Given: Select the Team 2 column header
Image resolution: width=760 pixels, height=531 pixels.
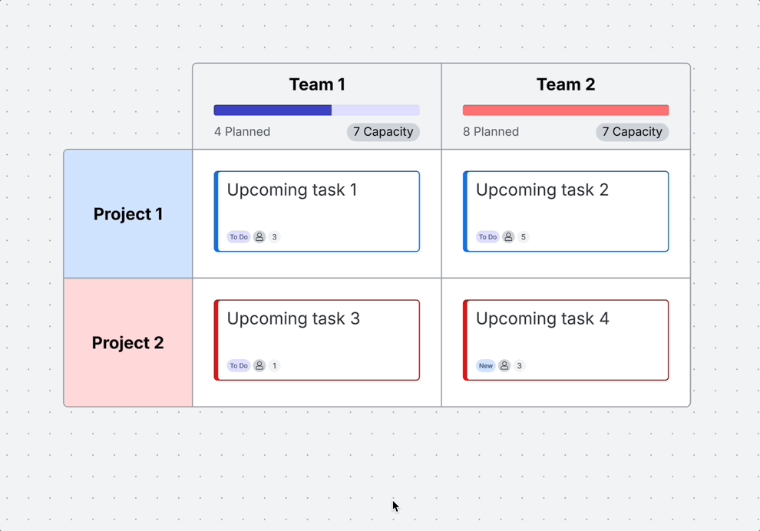Looking at the screenshot, I should tap(566, 84).
